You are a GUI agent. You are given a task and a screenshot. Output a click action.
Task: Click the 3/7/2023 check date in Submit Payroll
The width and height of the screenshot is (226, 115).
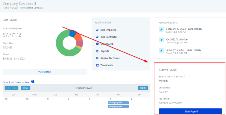pyautogui.click(x=164, y=92)
